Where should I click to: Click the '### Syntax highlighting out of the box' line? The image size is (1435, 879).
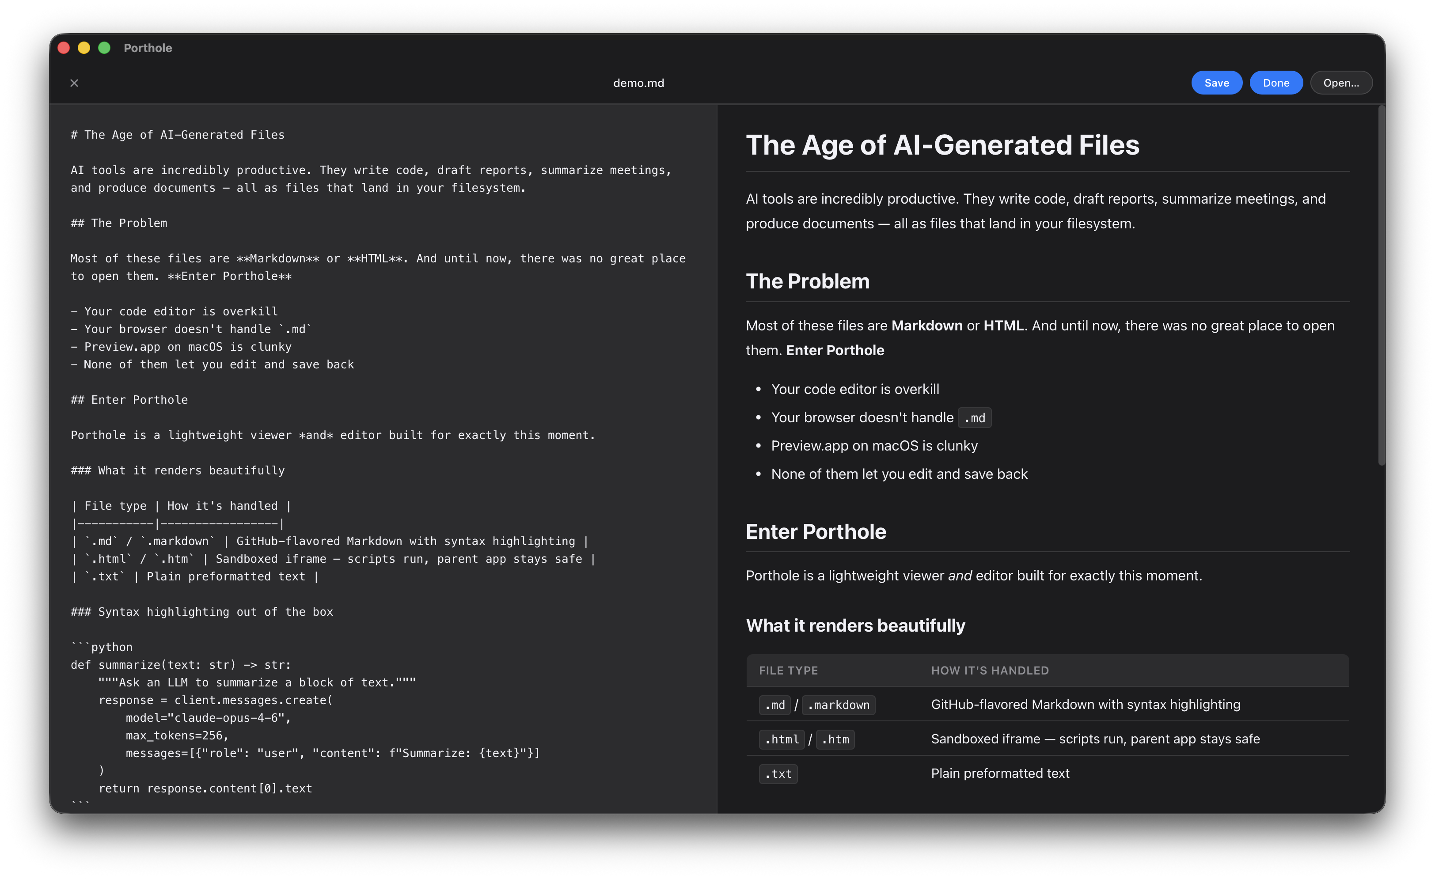pos(201,612)
